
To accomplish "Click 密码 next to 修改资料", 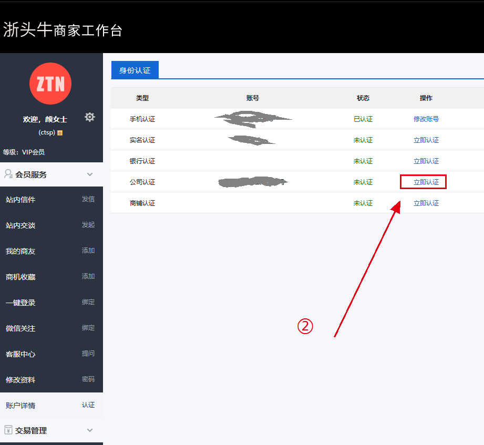I will coord(88,380).
